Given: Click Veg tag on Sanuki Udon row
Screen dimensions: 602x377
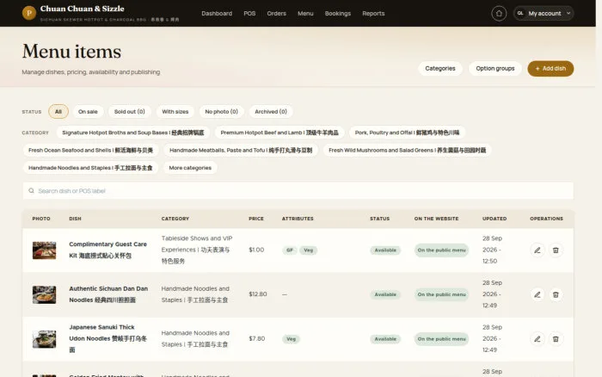Looking at the screenshot, I should [x=291, y=339].
